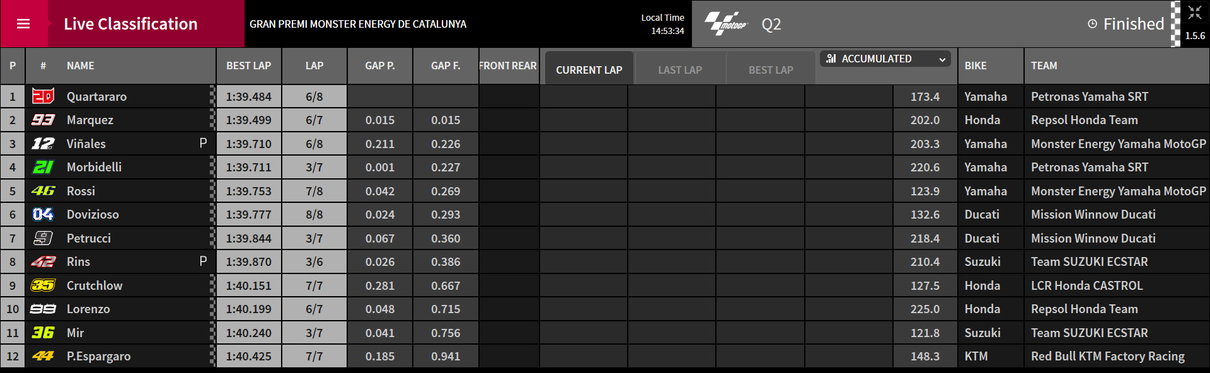Click the GAP P. column header
This screenshot has width=1210, height=373.
pos(380,66)
